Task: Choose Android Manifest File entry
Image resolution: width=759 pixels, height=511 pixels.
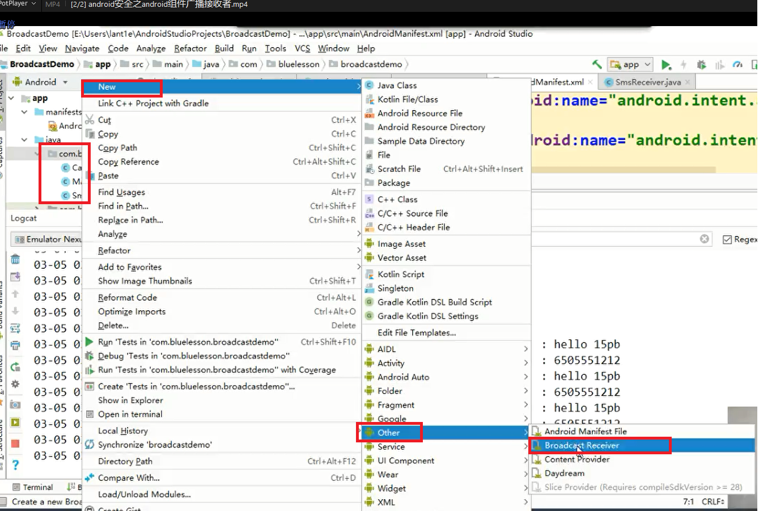Action: tap(642, 432)
